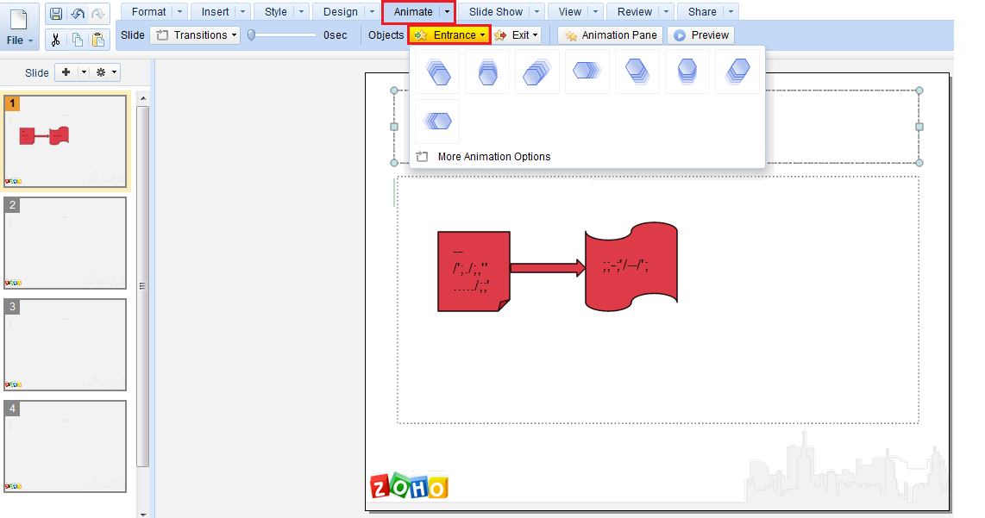
Task: Open the Slide Show tab
Action: click(x=496, y=12)
